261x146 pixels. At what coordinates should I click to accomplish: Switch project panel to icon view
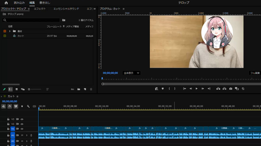tap(17, 89)
